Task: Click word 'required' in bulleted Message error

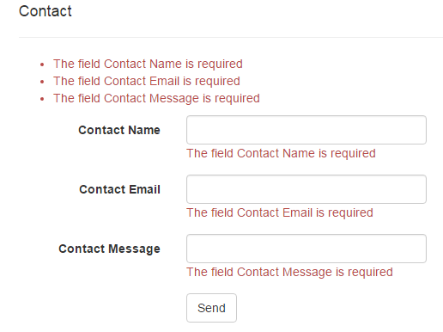Action: (x=237, y=99)
